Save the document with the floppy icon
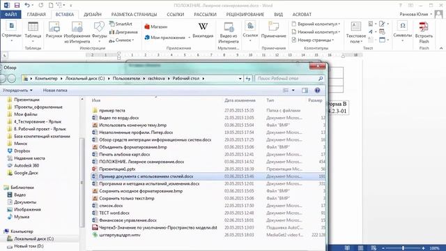 pyautogui.click(x=17, y=6)
